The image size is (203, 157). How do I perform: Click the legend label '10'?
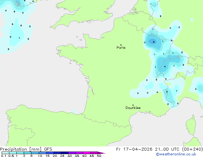40,156
